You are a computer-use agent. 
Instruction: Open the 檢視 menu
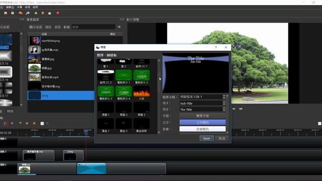coord(27,7)
